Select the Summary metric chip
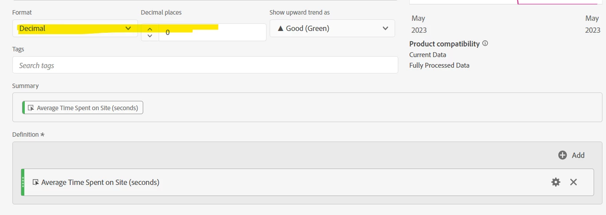 pos(84,108)
